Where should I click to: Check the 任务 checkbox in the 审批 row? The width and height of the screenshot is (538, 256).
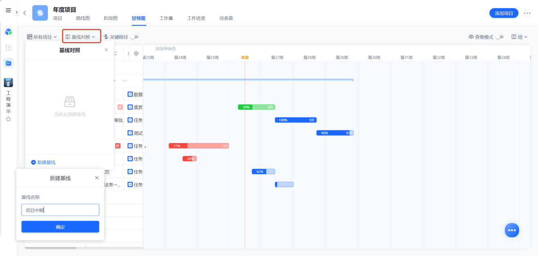130,120
